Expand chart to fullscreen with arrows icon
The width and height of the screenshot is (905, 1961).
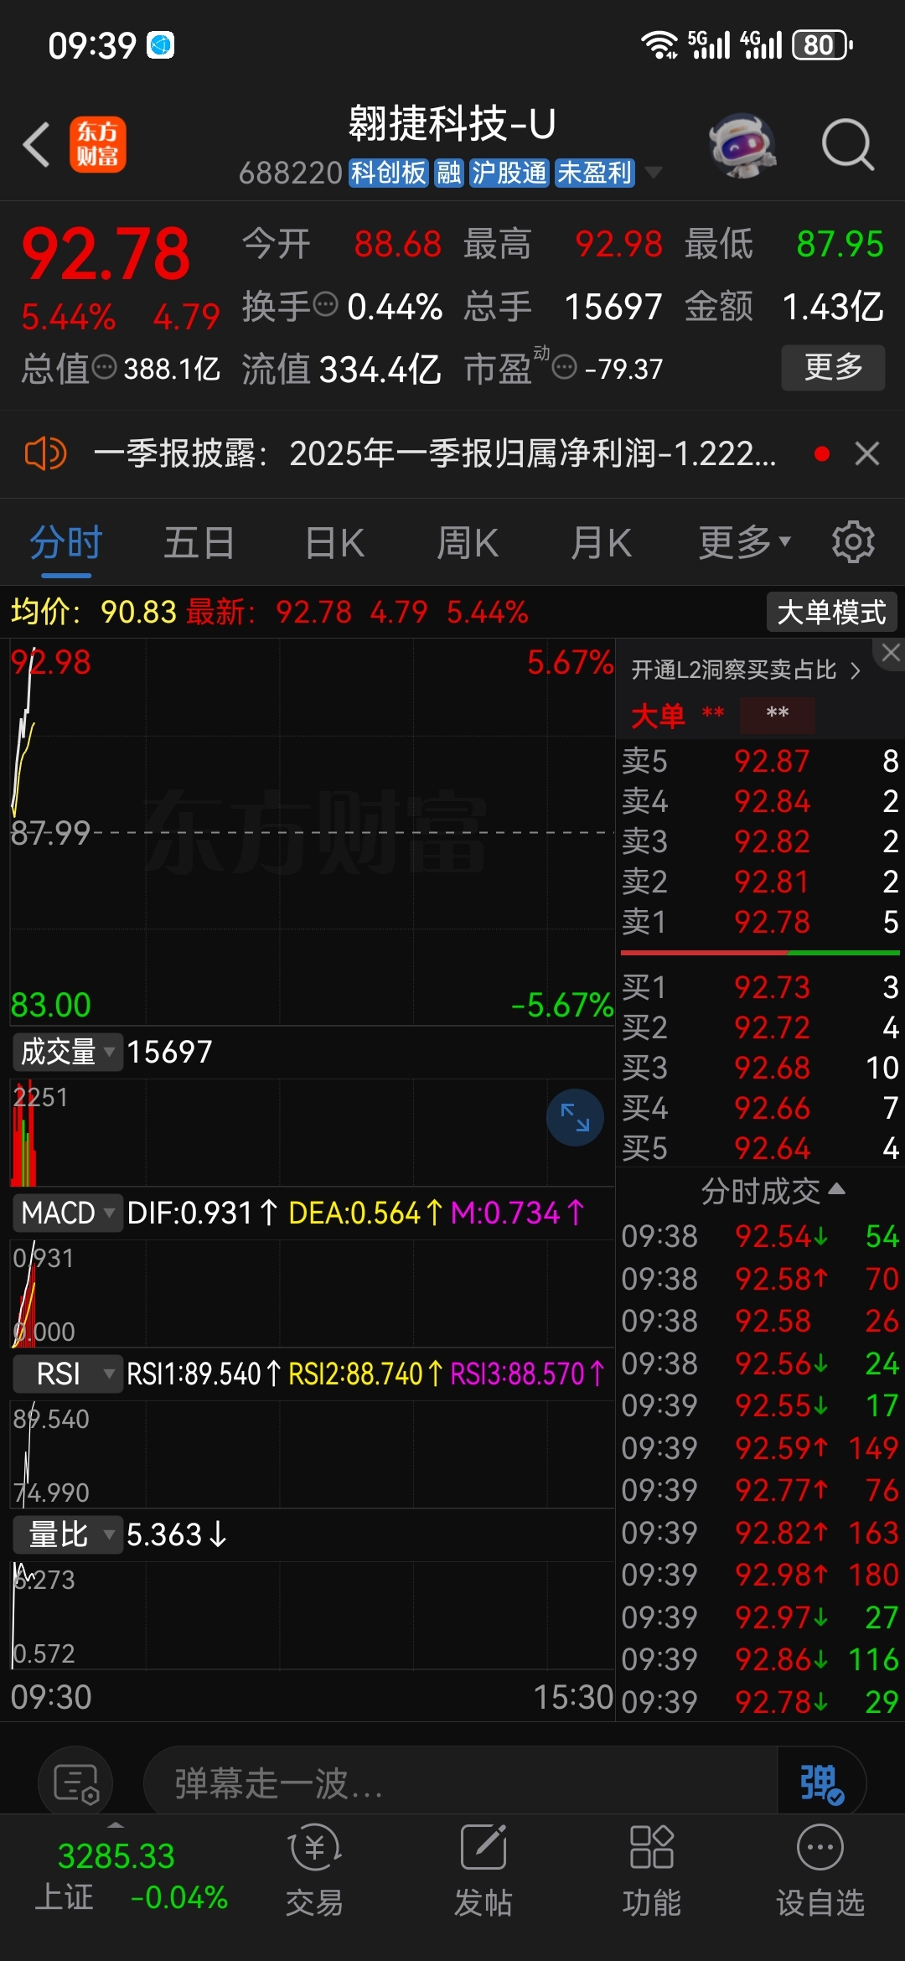coord(575,1117)
